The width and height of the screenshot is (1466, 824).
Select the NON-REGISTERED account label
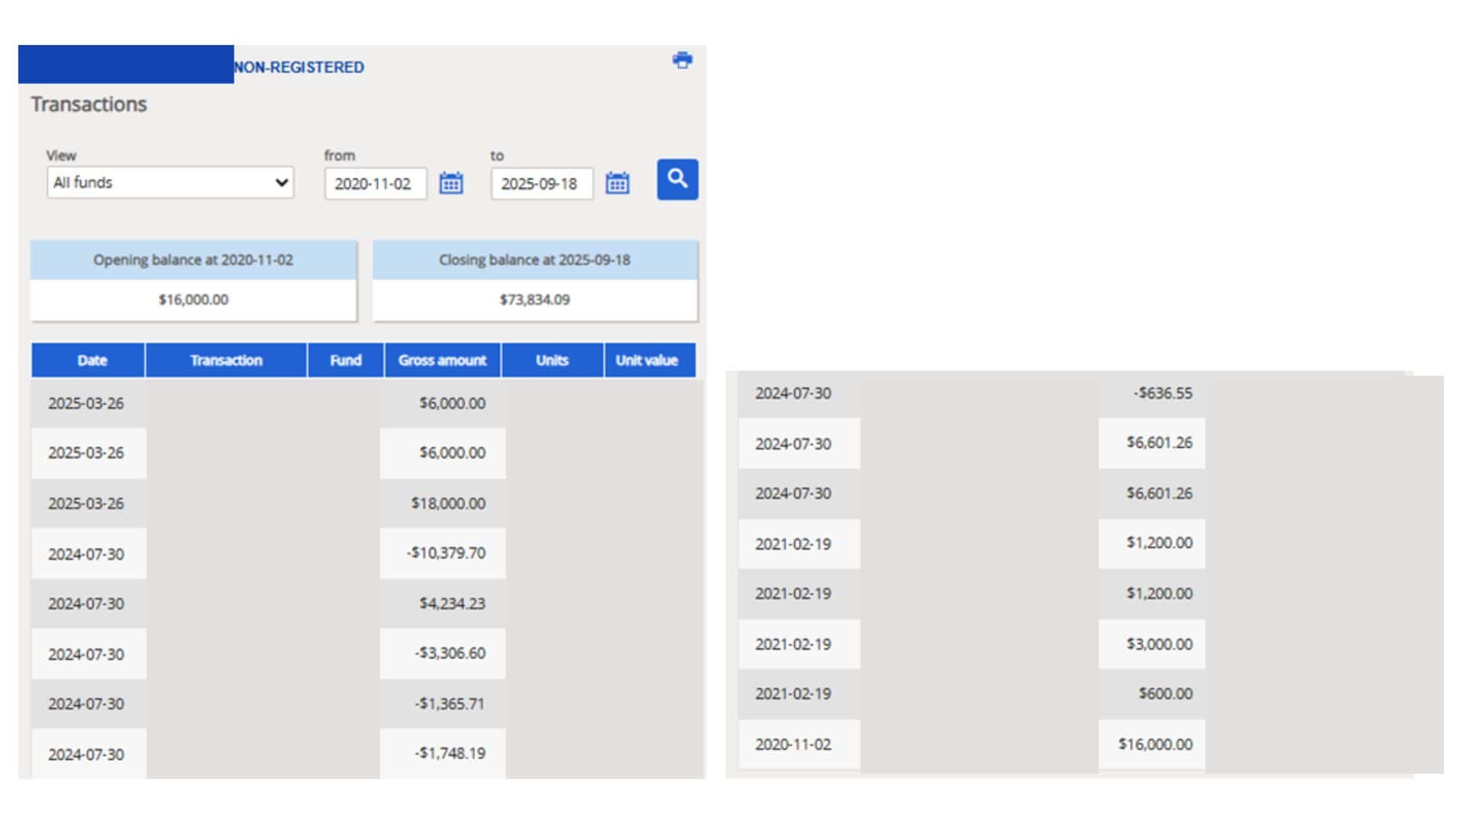(299, 67)
